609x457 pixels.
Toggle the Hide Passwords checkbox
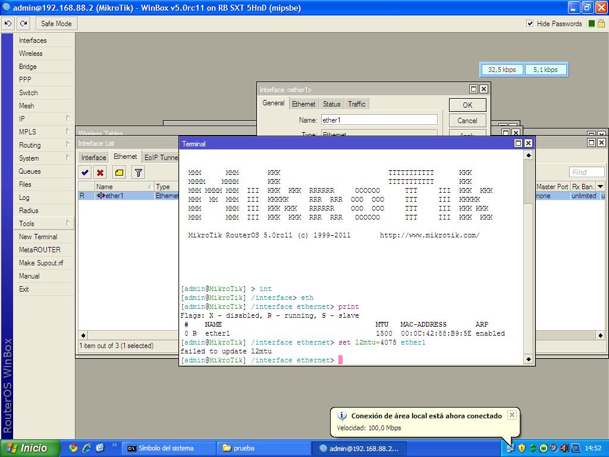pyautogui.click(x=530, y=24)
